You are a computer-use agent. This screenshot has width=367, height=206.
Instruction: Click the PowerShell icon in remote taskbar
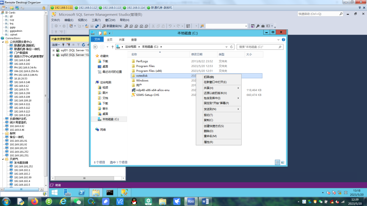click(x=82, y=192)
